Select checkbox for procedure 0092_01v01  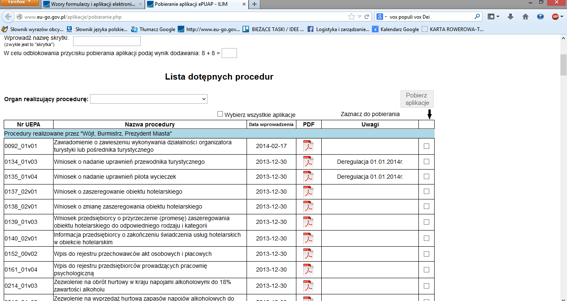click(426, 146)
